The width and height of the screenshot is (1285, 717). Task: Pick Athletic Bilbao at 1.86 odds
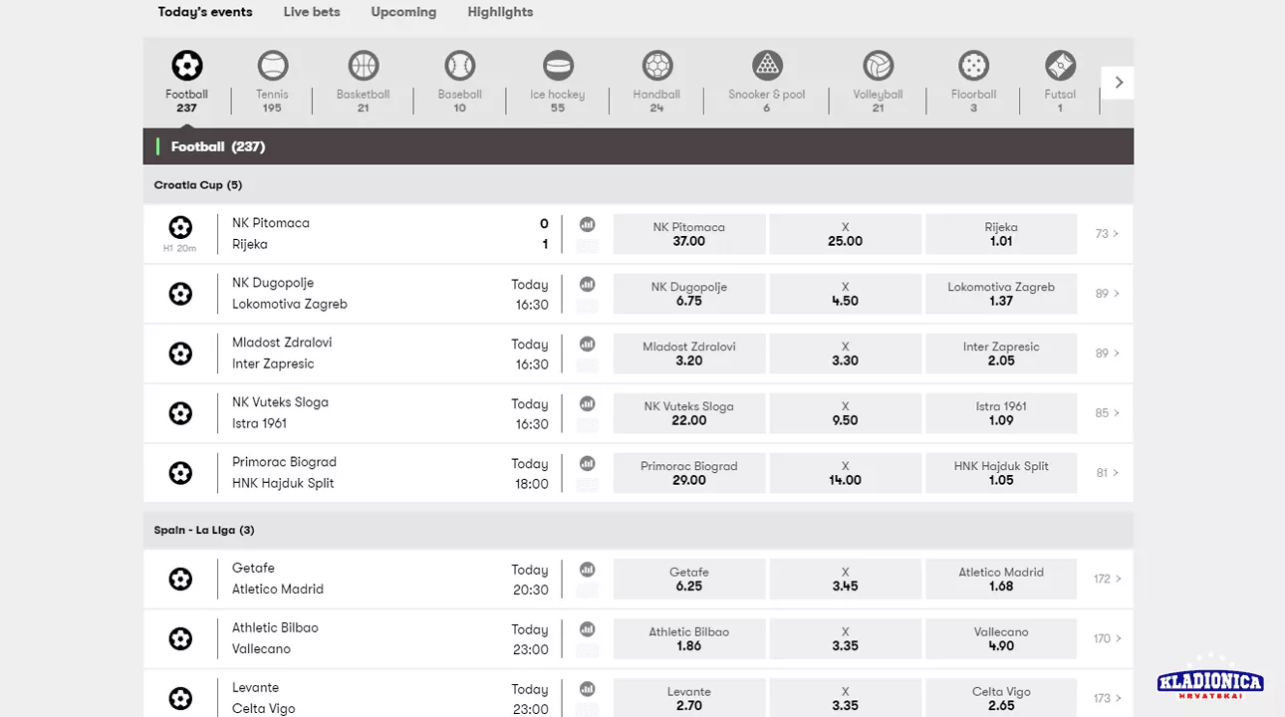(689, 638)
